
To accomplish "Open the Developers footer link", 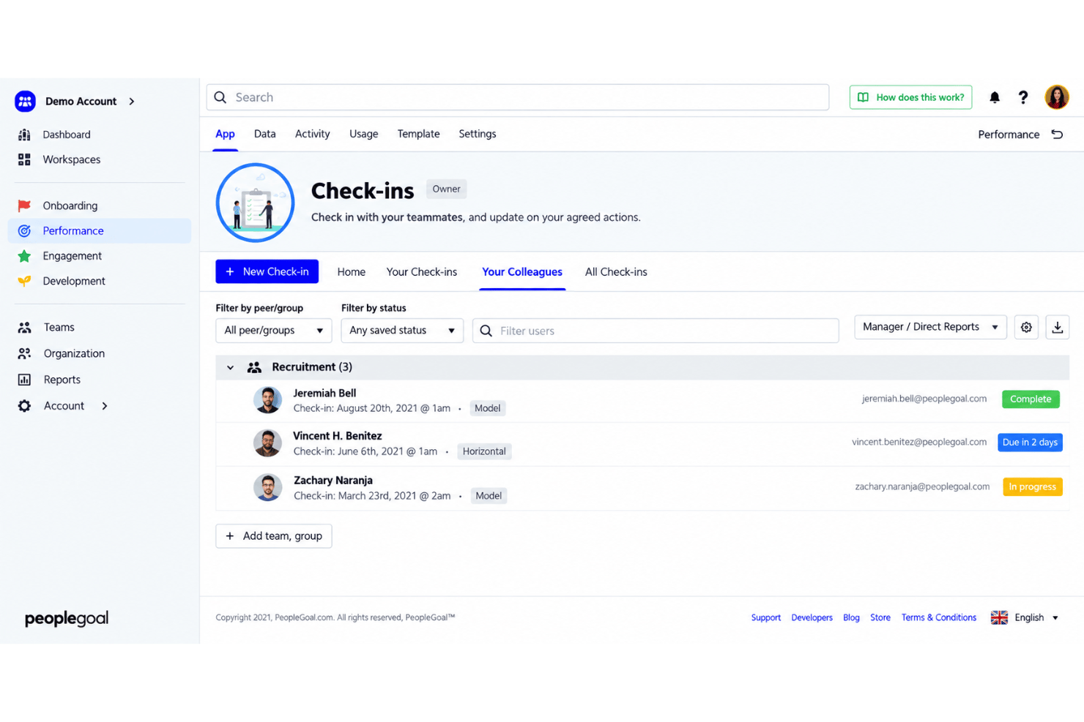I will pyautogui.click(x=812, y=618).
